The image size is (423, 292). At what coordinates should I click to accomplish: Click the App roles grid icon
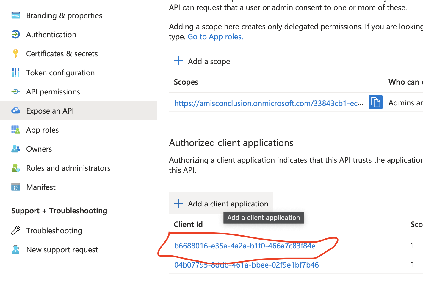[15, 129]
